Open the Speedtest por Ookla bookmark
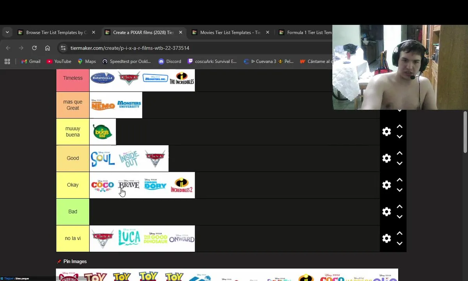The width and height of the screenshot is (468, 281). (x=126, y=61)
